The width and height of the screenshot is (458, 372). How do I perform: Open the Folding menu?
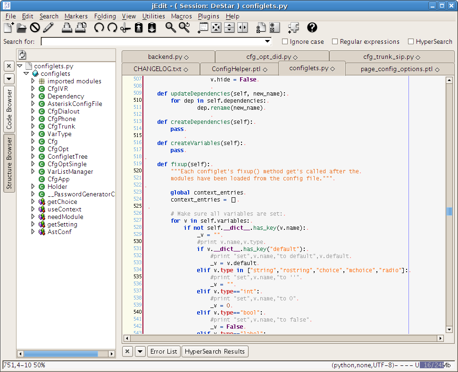tap(105, 16)
